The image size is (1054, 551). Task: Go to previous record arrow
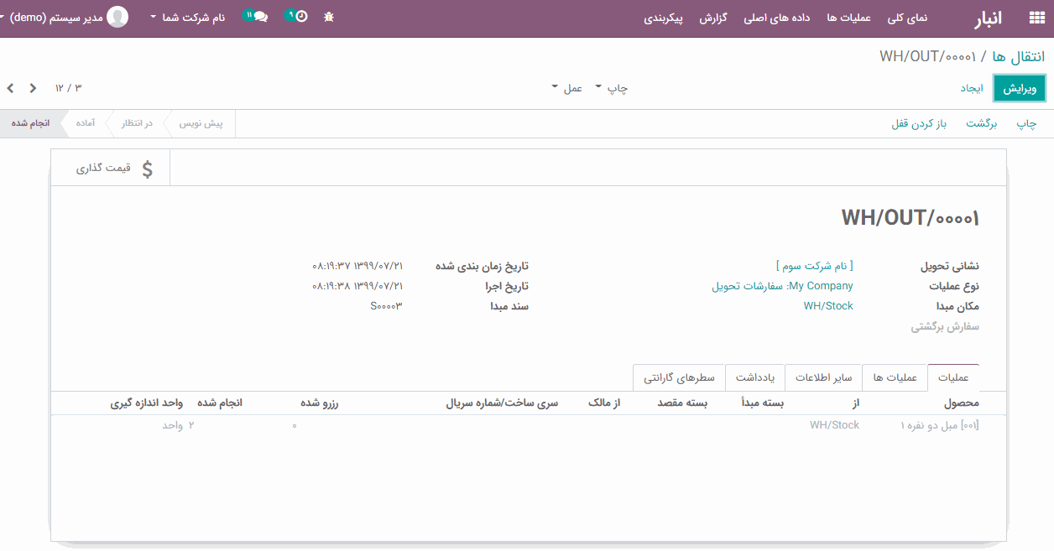[x=34, y=88]
